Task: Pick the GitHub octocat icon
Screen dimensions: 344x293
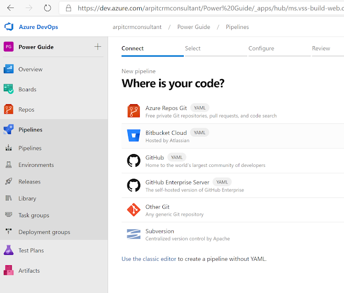Action: pos(133,160)
